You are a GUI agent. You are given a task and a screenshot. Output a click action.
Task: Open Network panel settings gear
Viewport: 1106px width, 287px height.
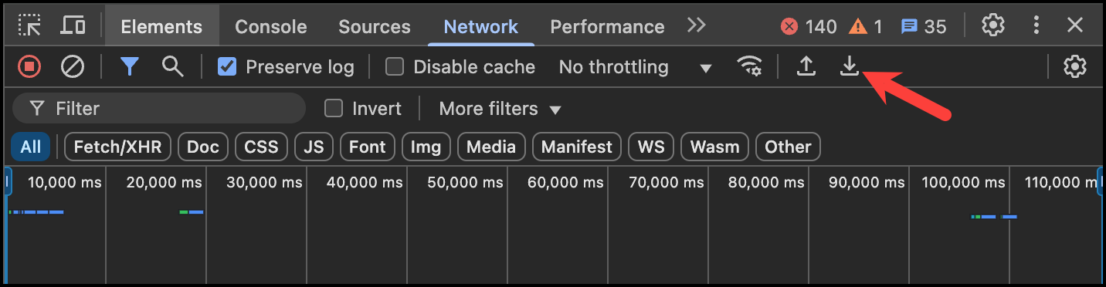[1075, 67]
